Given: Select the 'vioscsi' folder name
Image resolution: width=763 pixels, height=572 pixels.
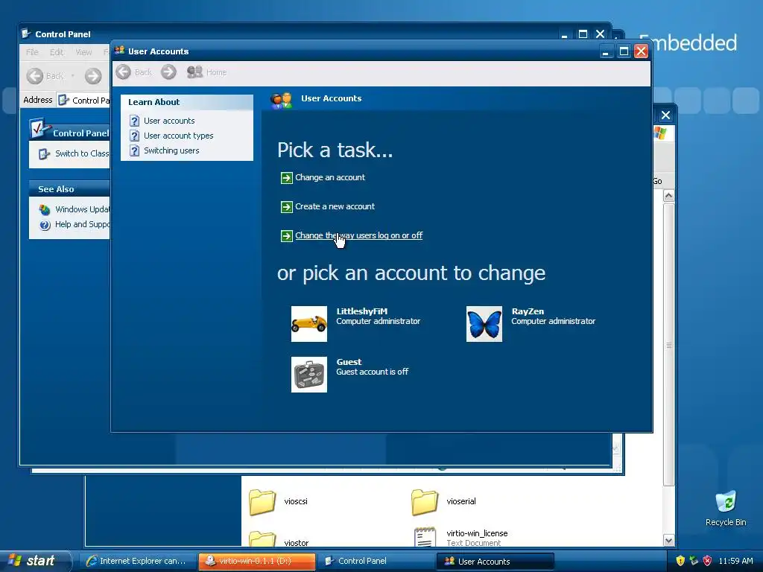Looking at the screenshot, I should tap(296, 501).
